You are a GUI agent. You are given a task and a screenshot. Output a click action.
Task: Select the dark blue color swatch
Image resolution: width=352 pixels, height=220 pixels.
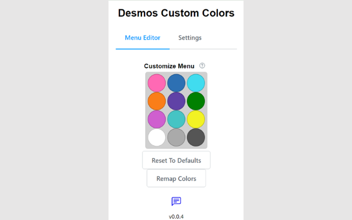click(x=176, y=83)
